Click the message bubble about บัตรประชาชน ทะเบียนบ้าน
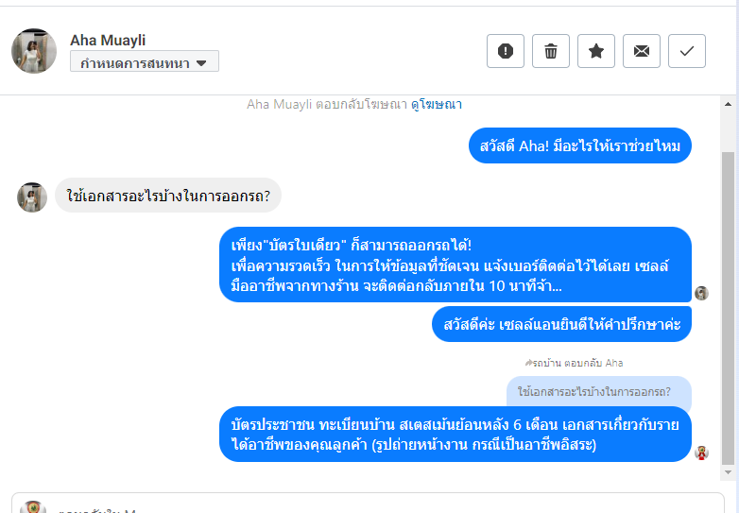The width and height of the screenshot is (739, 513). pyautogui.click(x=455, y=435)
